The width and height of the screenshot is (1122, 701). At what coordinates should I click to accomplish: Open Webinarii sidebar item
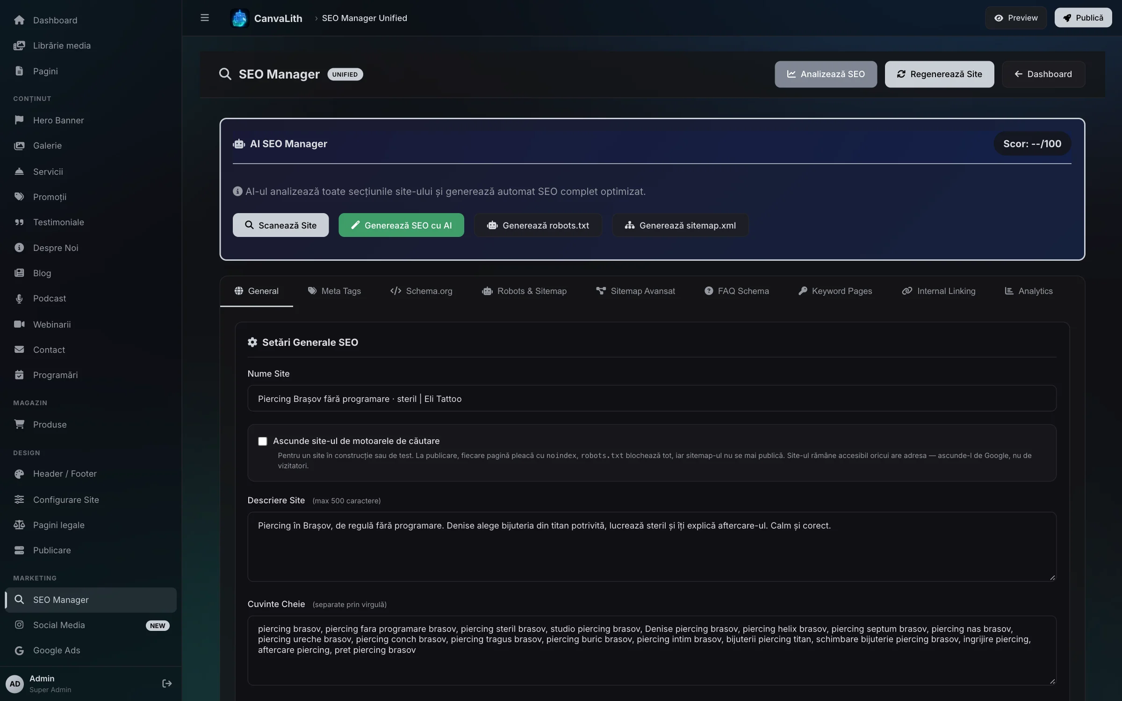(x=91, y=324)
